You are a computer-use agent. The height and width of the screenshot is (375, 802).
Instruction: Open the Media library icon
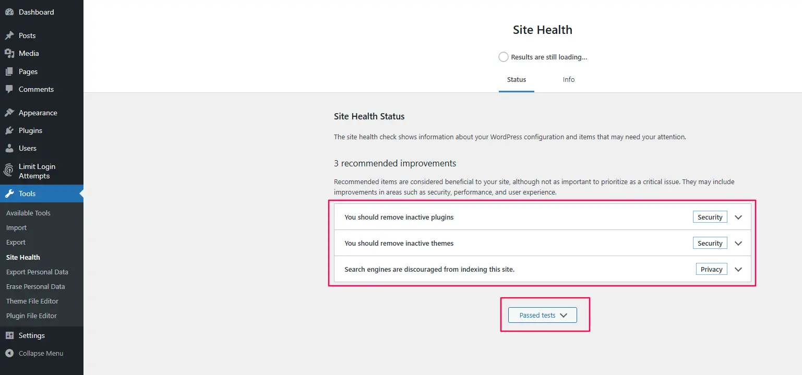click(9, 53)
